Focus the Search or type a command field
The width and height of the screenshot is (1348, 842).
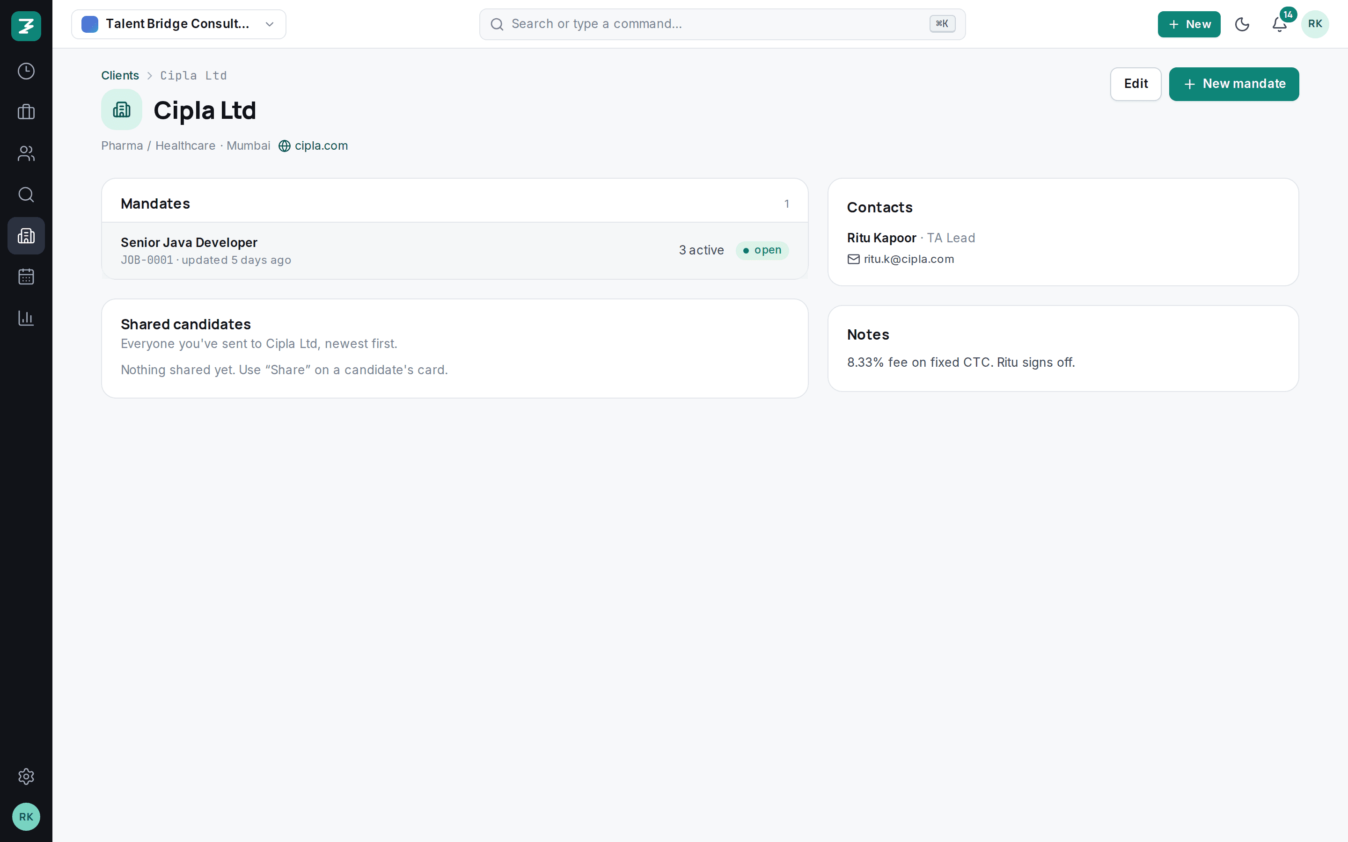(x=722, y=24)
